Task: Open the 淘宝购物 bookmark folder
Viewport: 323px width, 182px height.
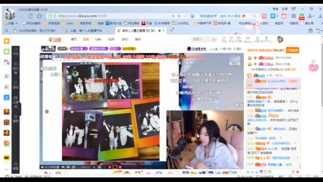Action: coord(83,23)
